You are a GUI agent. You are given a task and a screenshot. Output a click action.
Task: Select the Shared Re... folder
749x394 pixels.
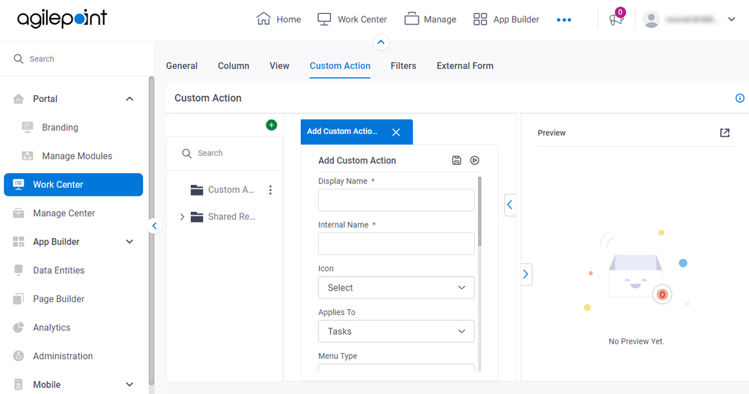point(223,217)
